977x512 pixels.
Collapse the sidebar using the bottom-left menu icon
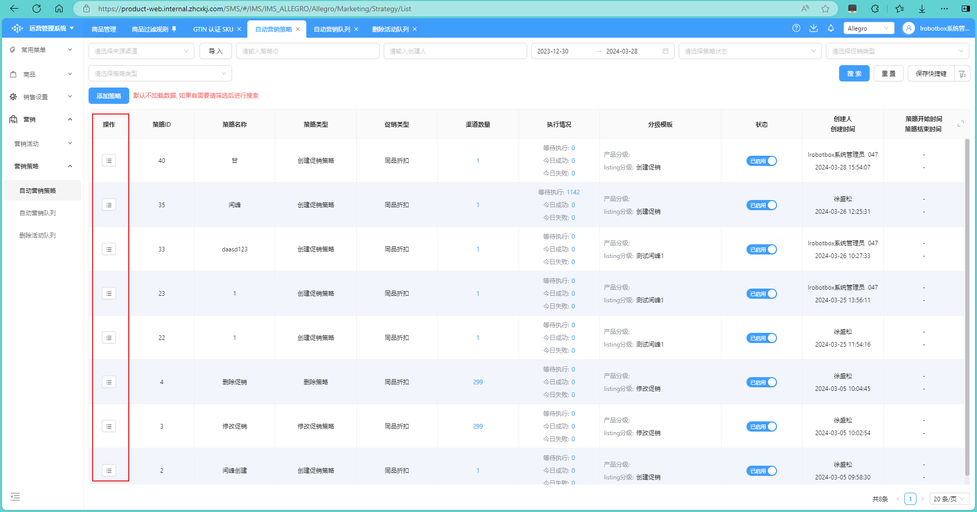coord(15,497)
